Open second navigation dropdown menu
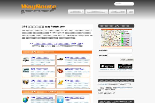The image size is (155, 103). tap(97, 12)
